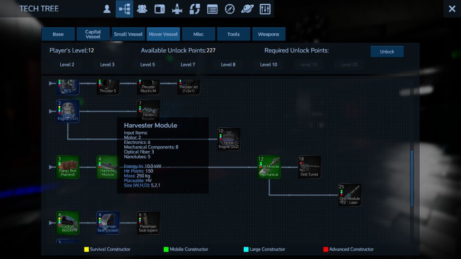This screenshot has width=461, height=259.
Task: Open the sliders settings icon
Action: [265, 9]
